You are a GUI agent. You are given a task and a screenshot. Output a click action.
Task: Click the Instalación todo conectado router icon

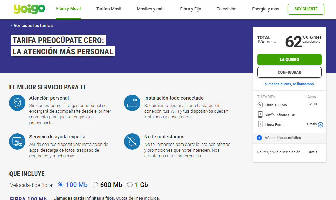pyautogui.click(x=132, y=103)
